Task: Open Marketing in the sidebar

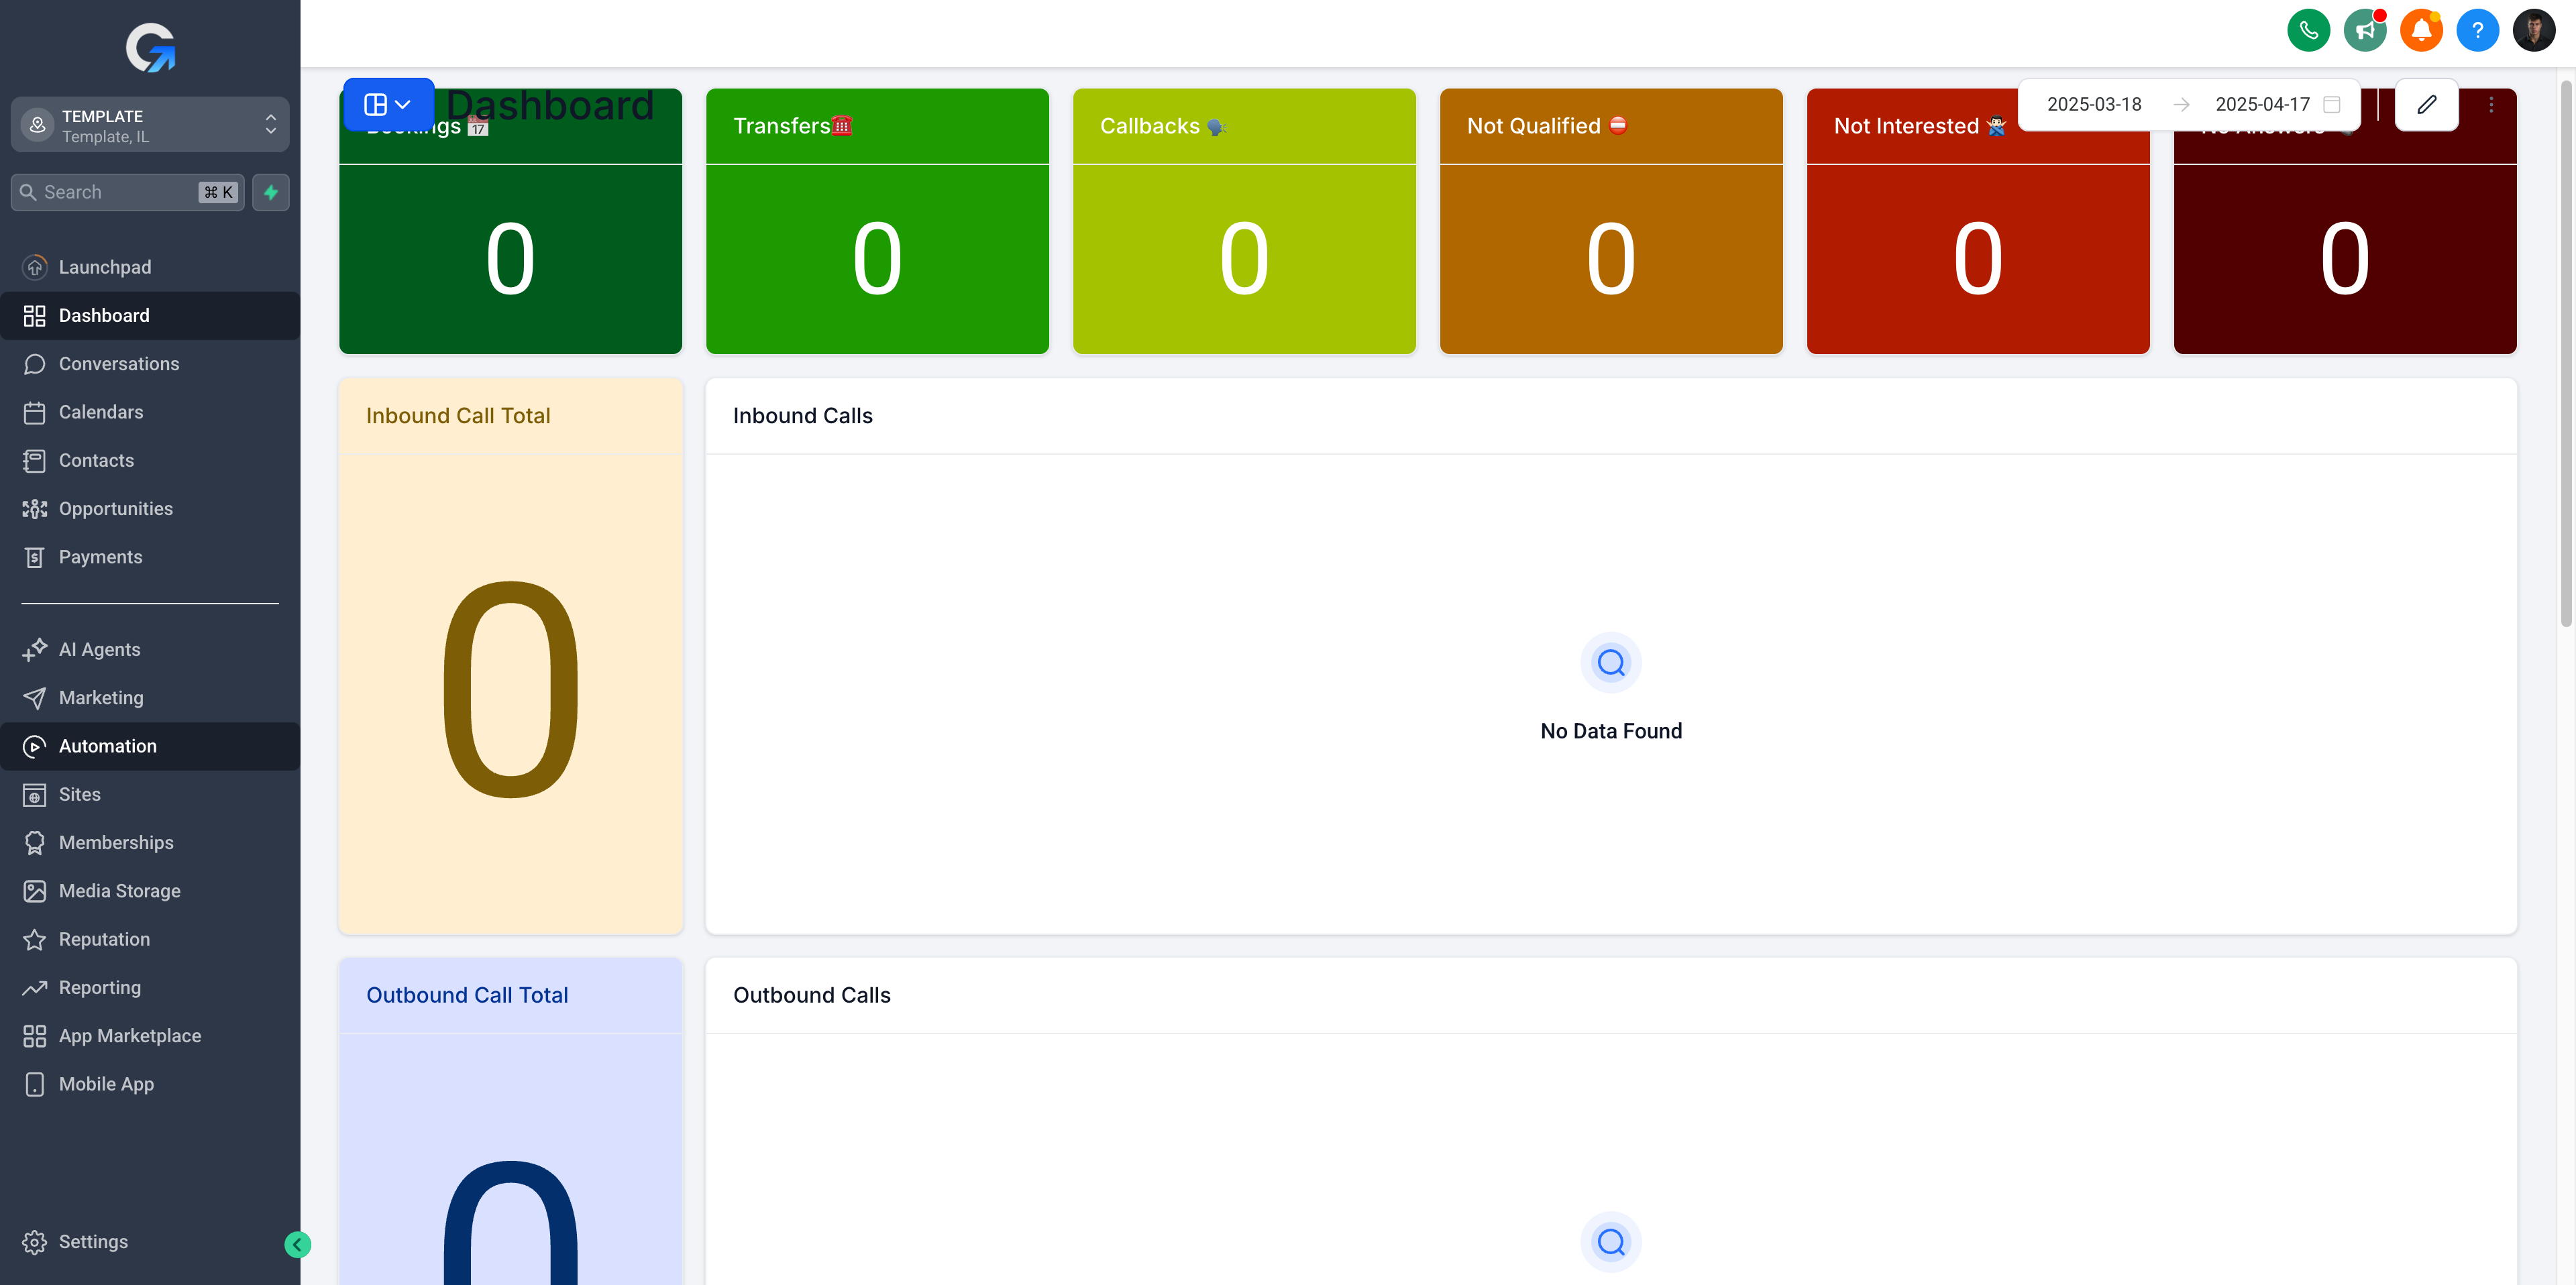Action: [x=150, y=698]
